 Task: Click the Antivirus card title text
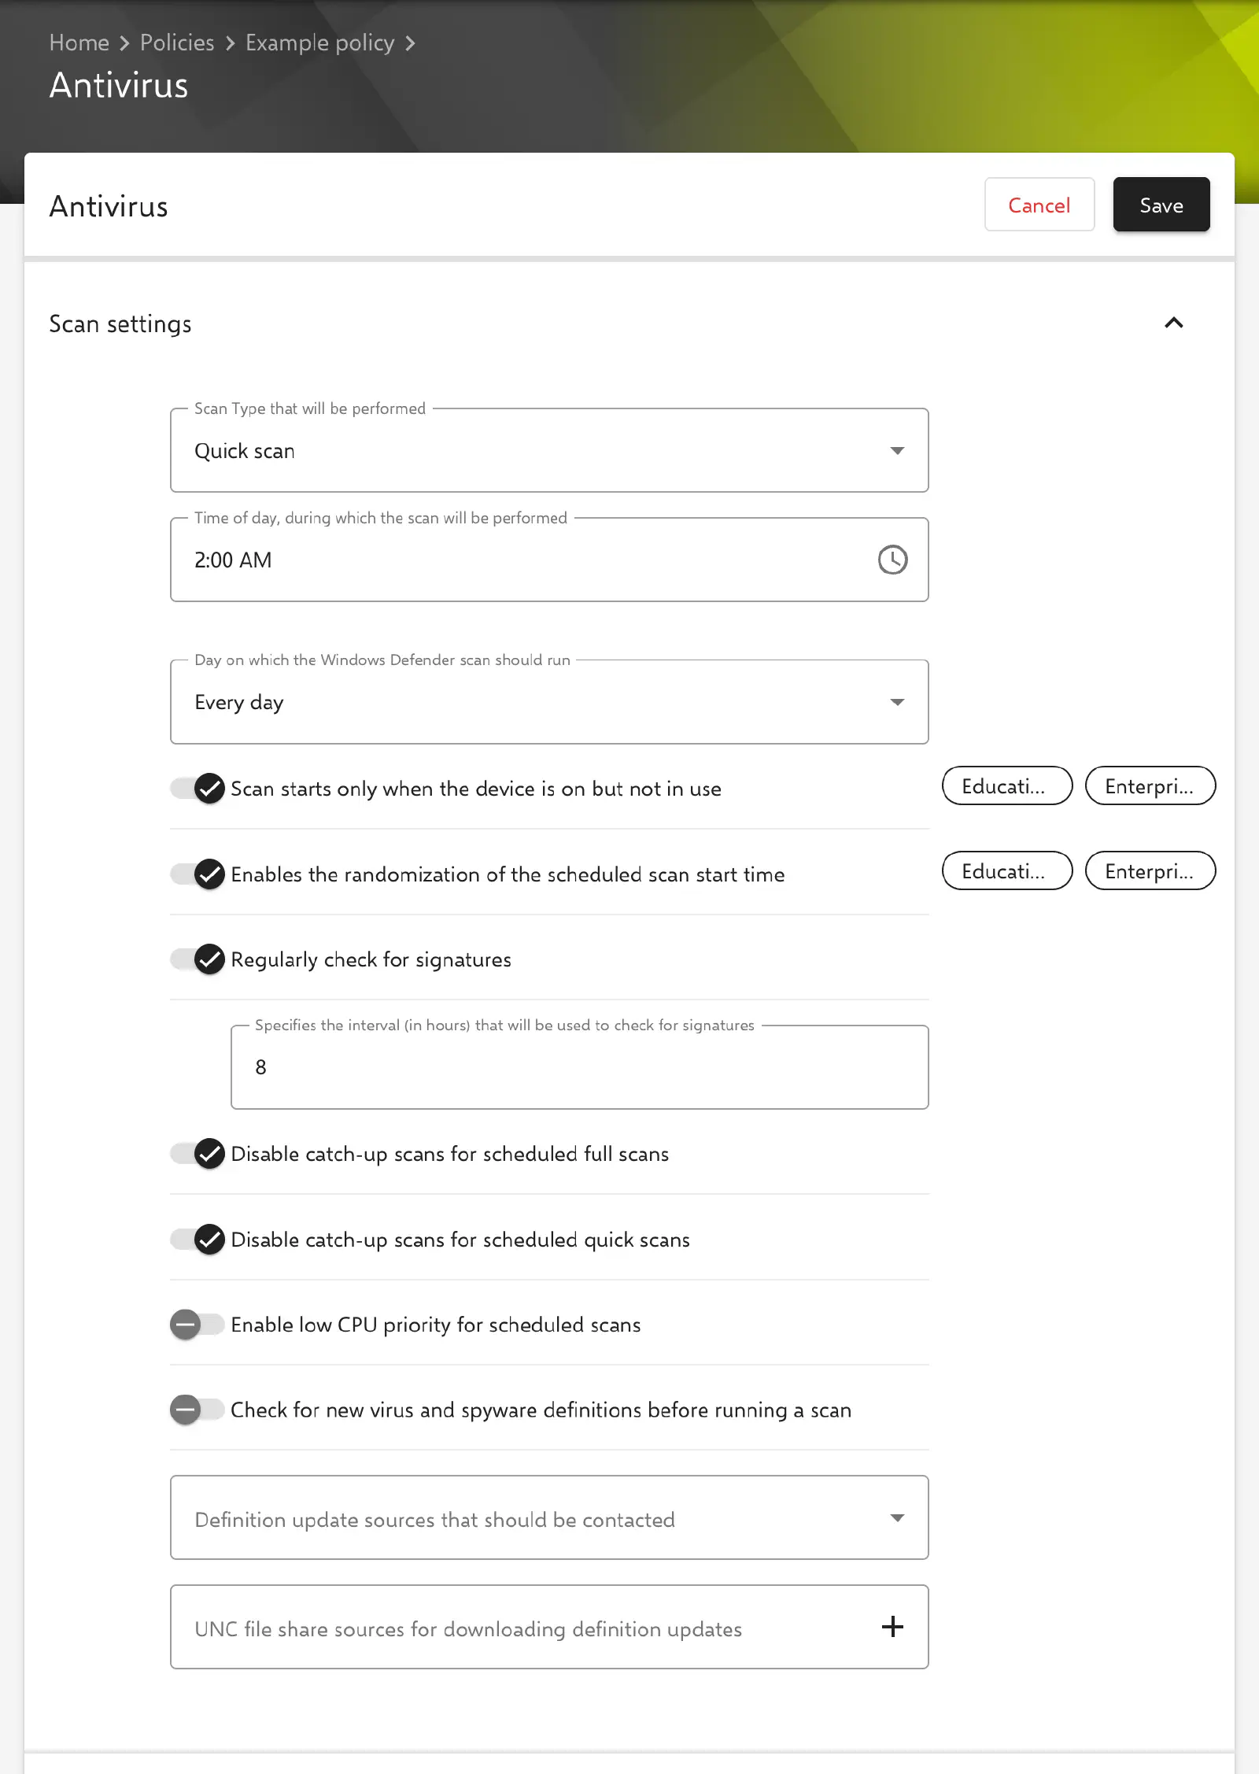coord(109,206)
